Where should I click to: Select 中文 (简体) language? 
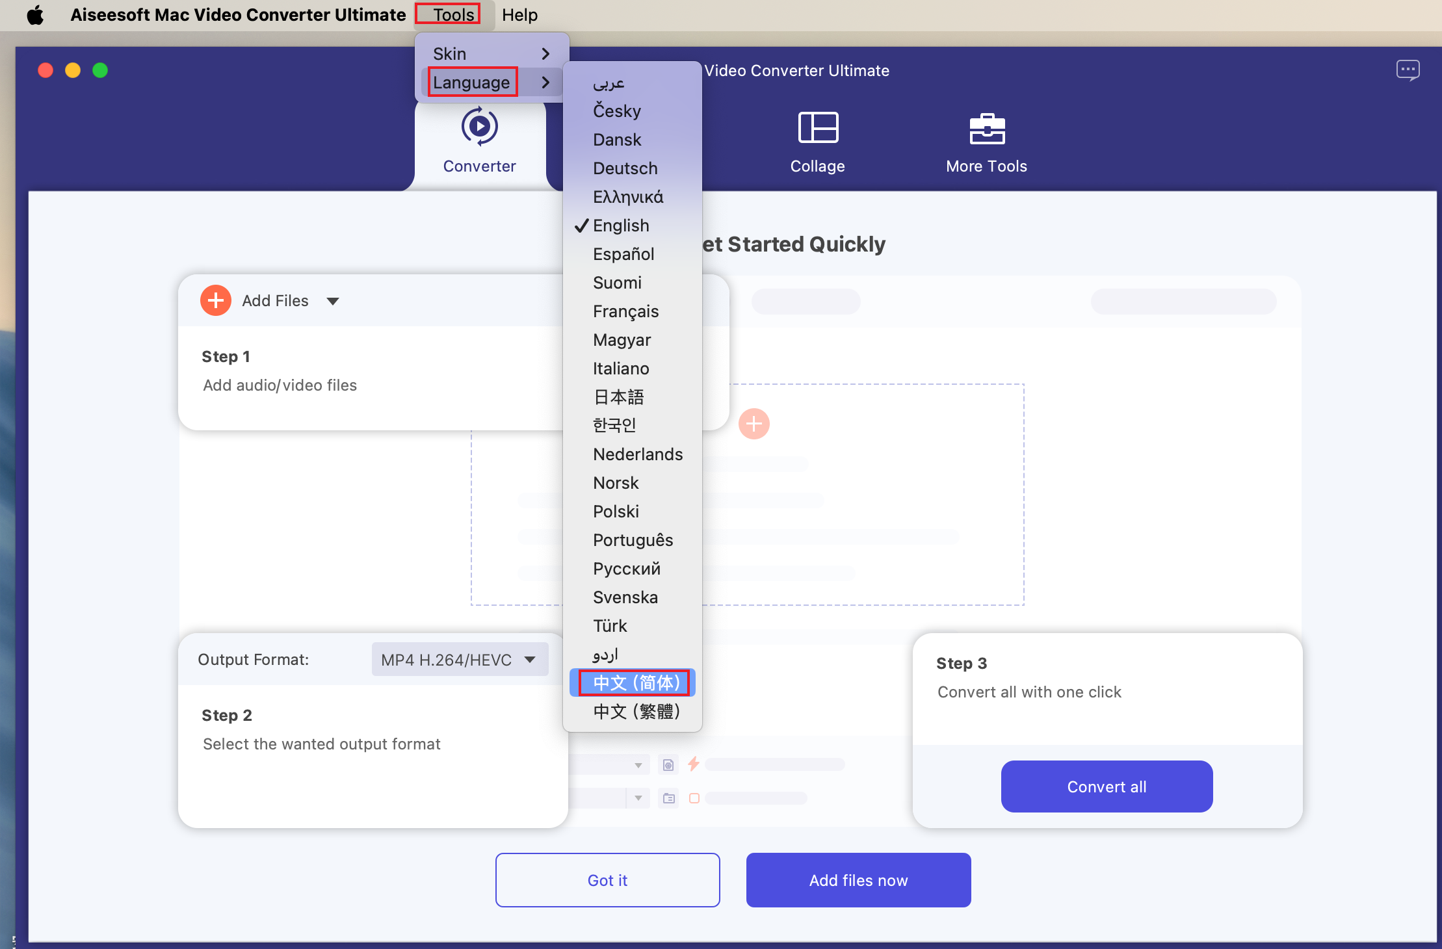[x=633, y=682]
